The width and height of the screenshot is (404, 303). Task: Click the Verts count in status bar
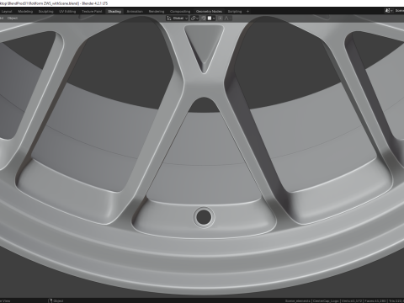pyautogui.click(x=351, y=300)
